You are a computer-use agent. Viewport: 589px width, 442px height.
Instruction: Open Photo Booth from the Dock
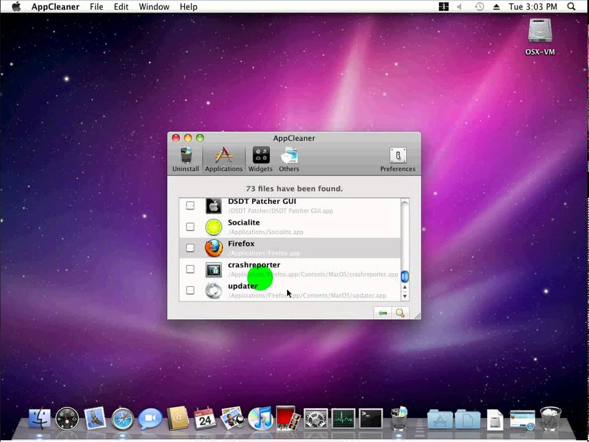pyautogui.click(x=288, y=417)
